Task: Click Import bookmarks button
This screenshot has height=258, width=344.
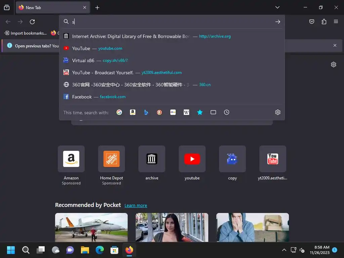Action: point(26,33)
